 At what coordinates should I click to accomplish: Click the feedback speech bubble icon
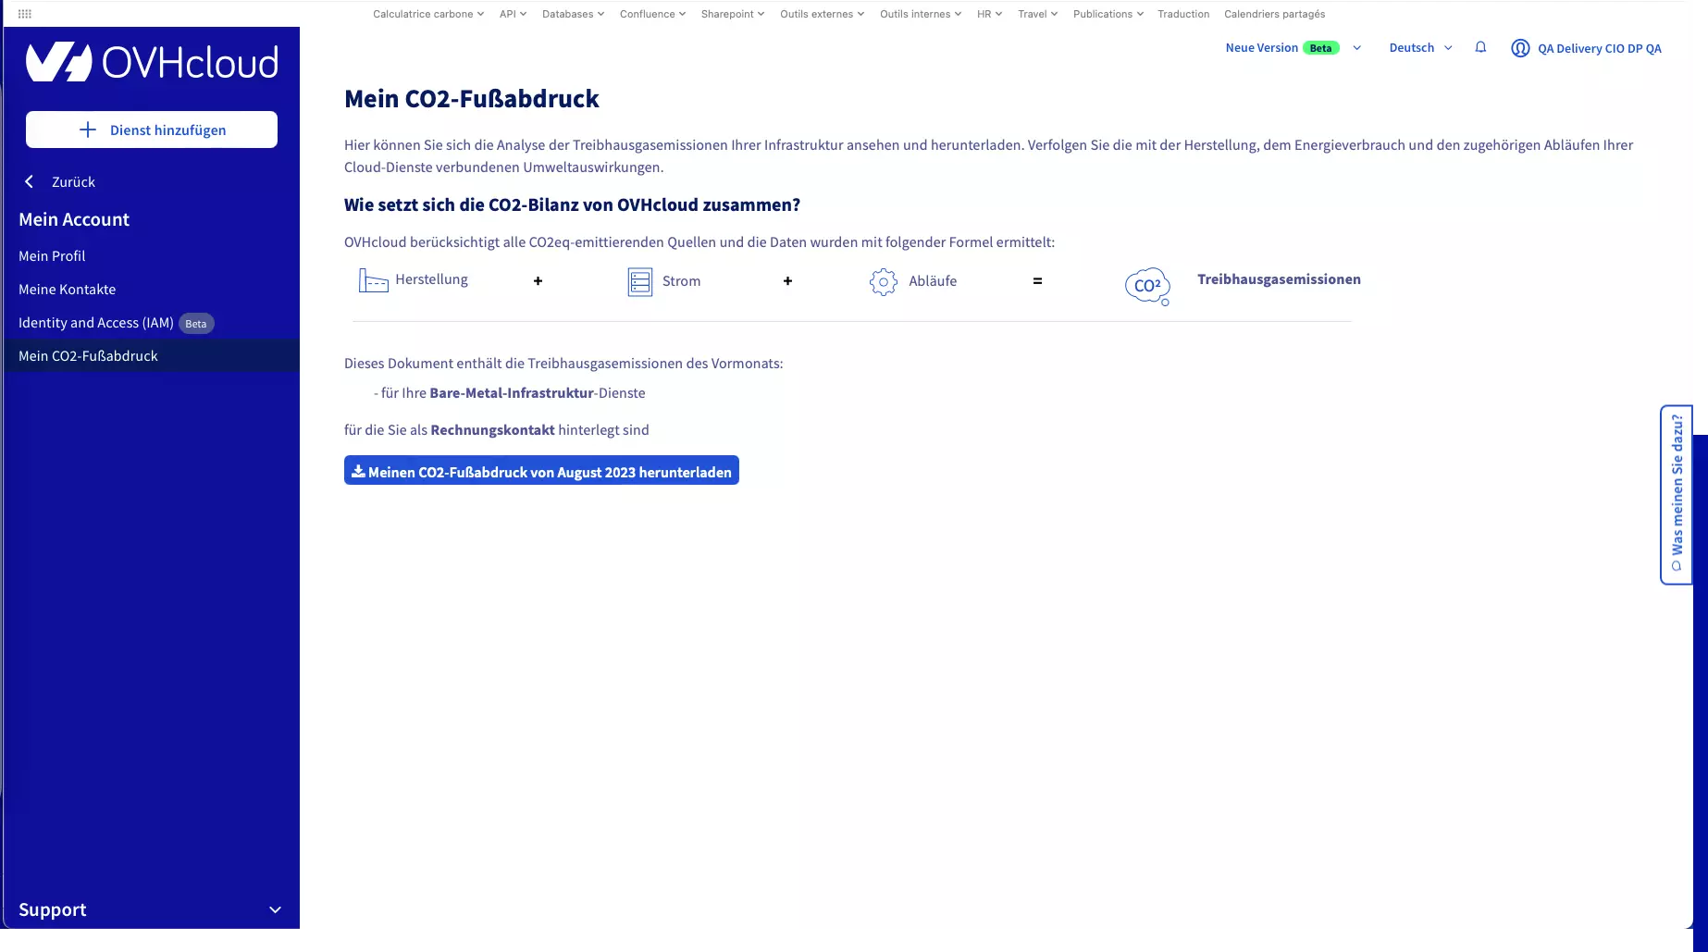coord(1677,566)
